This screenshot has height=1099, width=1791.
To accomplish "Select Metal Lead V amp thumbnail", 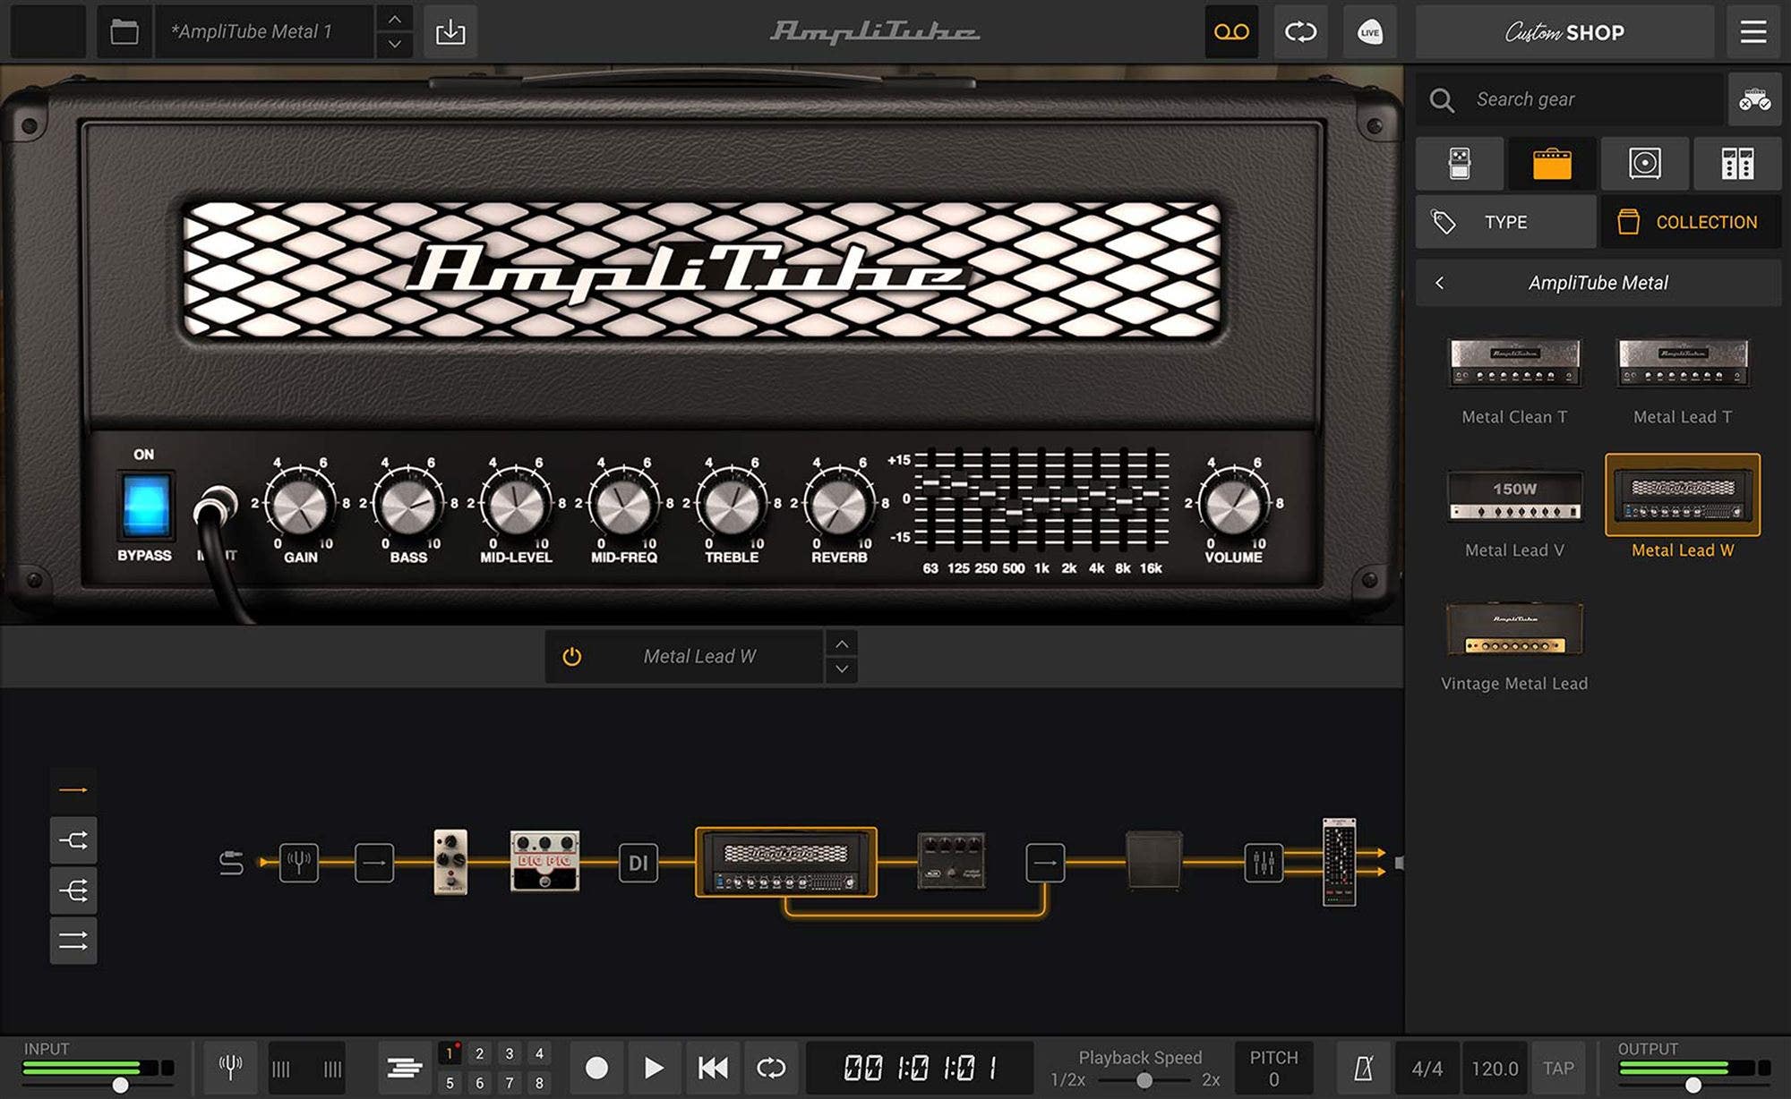I will pos(1514,495).
